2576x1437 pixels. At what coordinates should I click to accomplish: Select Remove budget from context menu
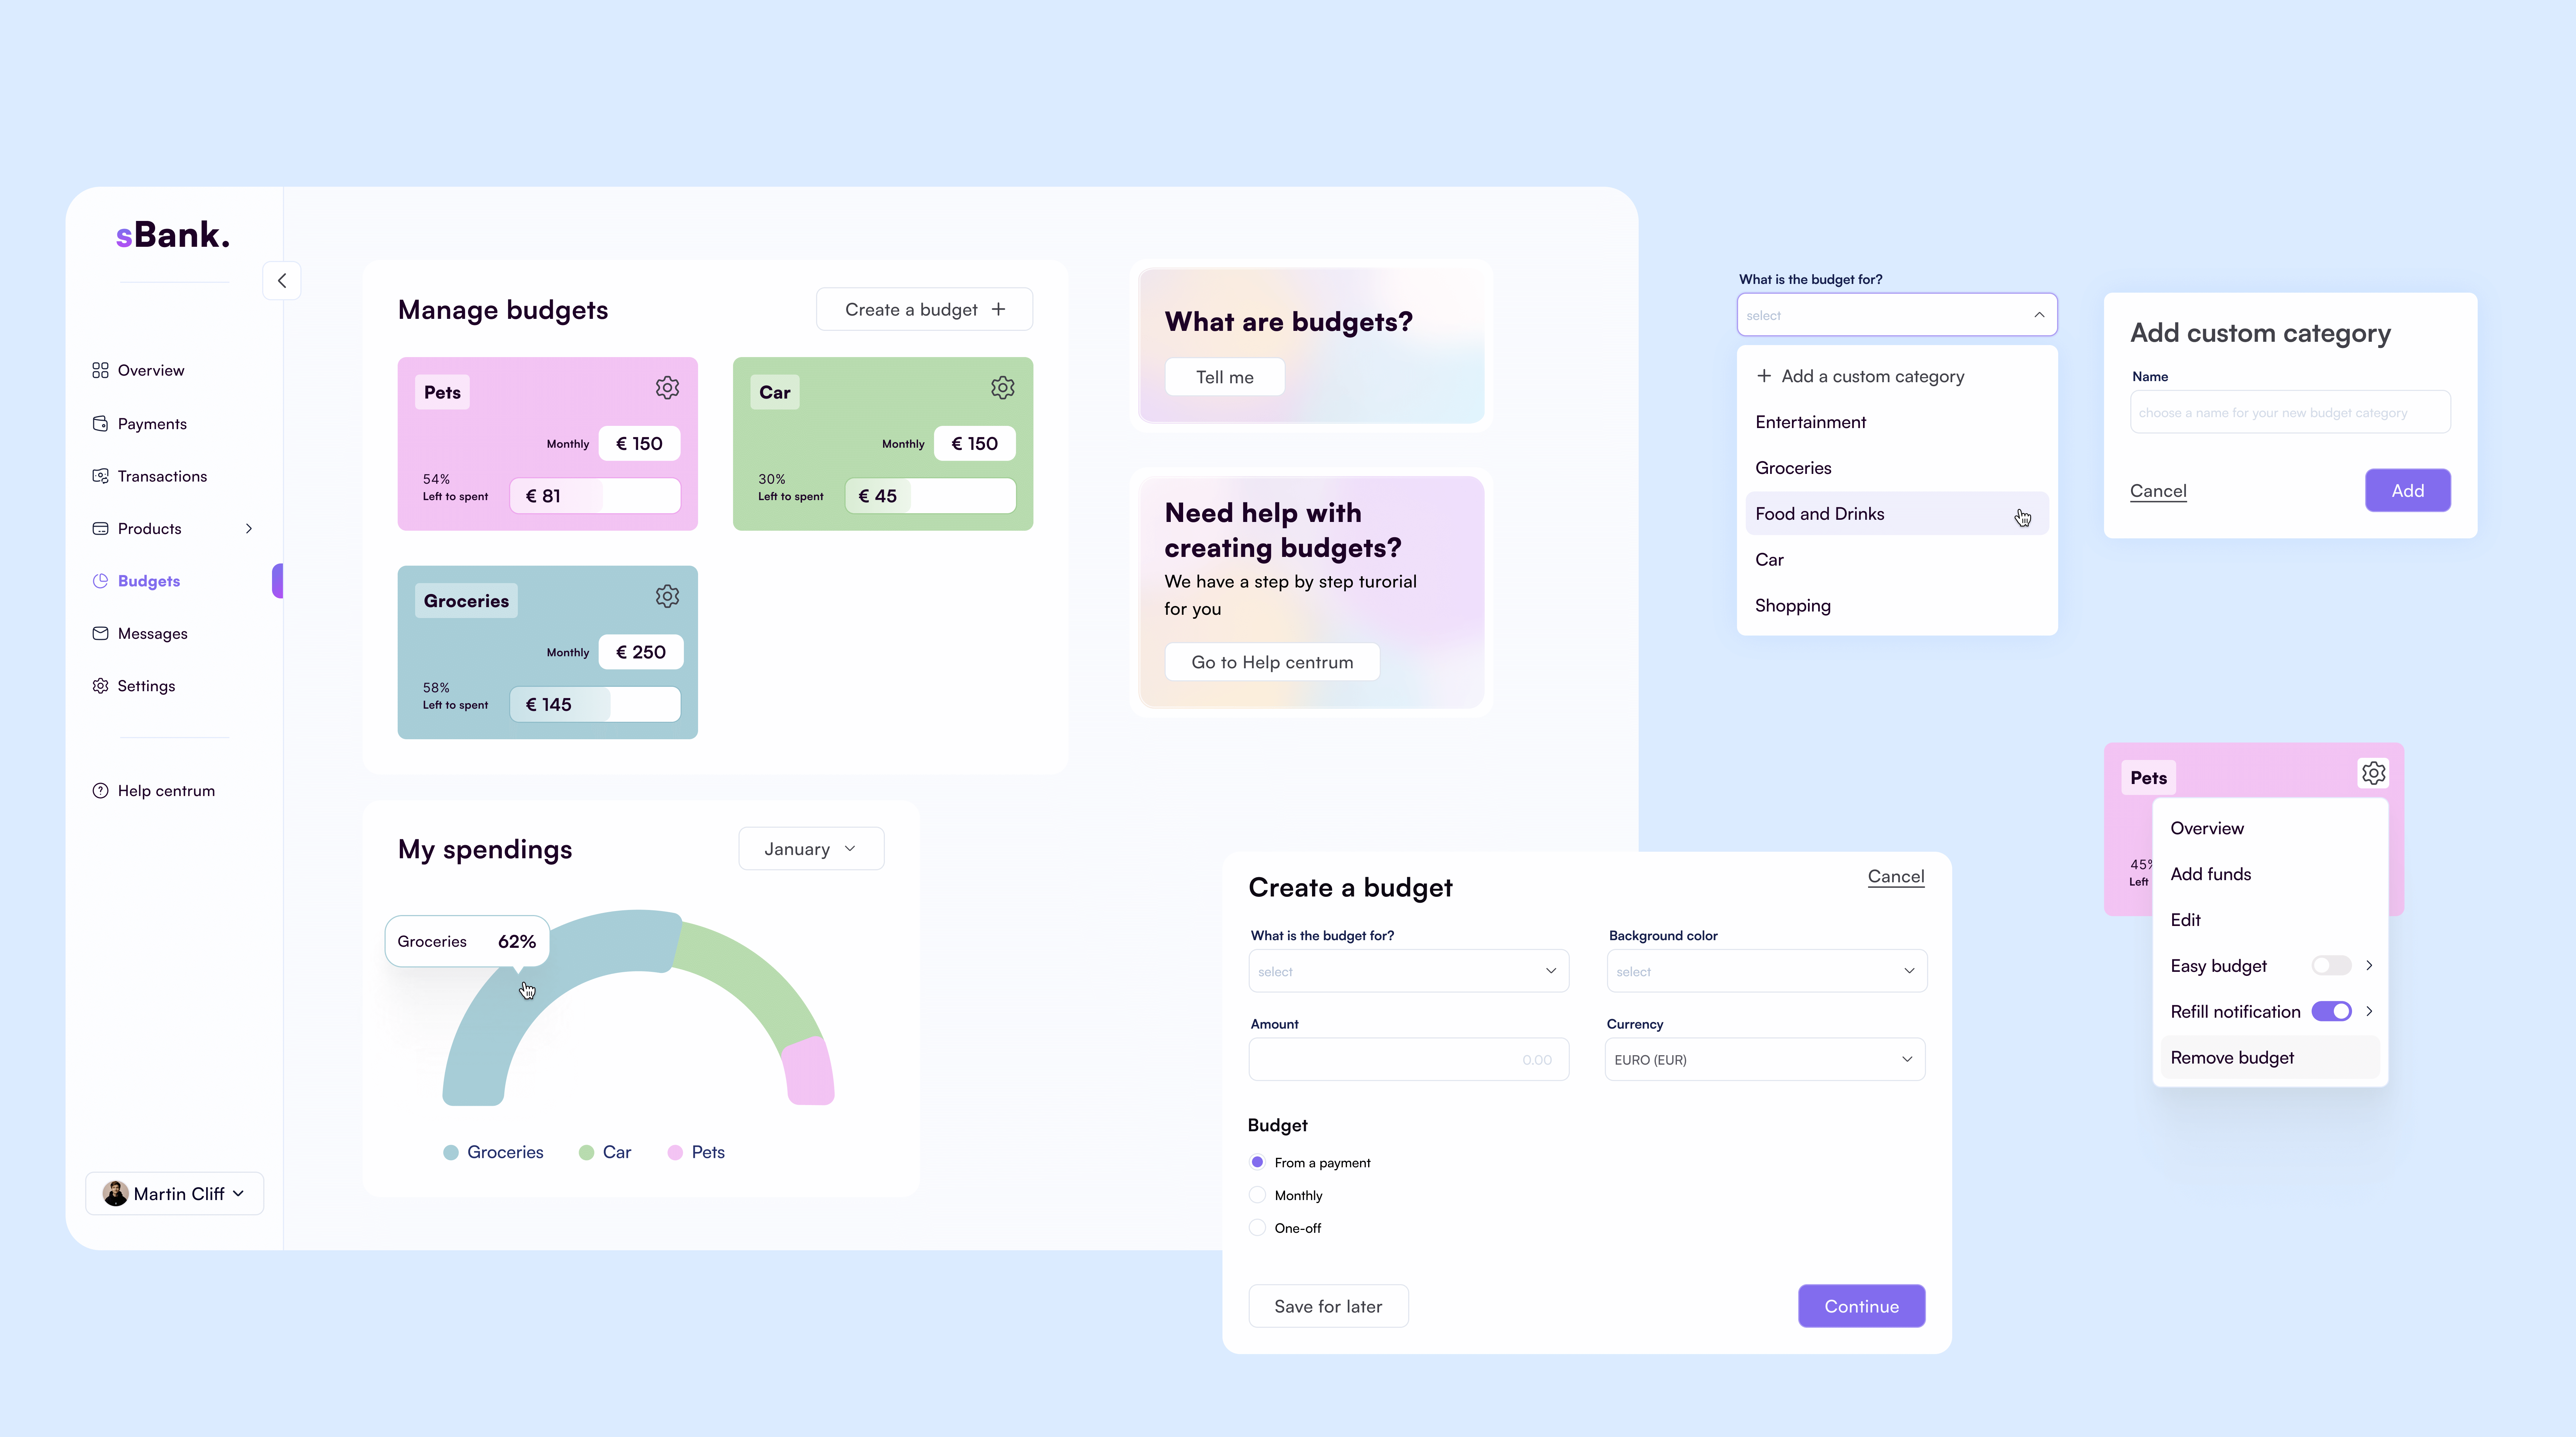pyautogui.click(x=2233, y=1057)
